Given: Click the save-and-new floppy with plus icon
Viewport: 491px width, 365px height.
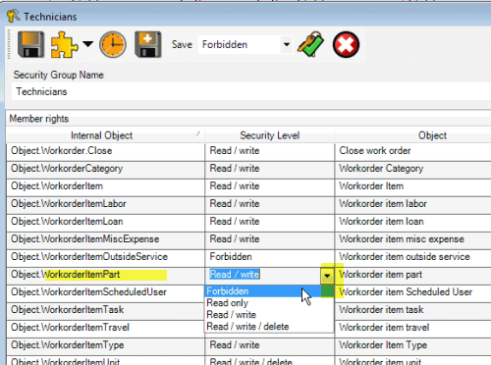Looking at the screenshot, I should [148, 44].
